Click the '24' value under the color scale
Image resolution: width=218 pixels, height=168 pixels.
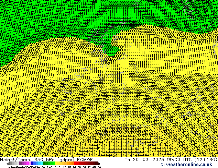click(x=74, y=167)
